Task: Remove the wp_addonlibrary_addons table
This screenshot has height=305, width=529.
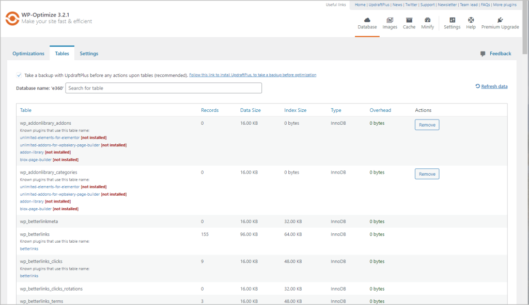Action: 427,124
